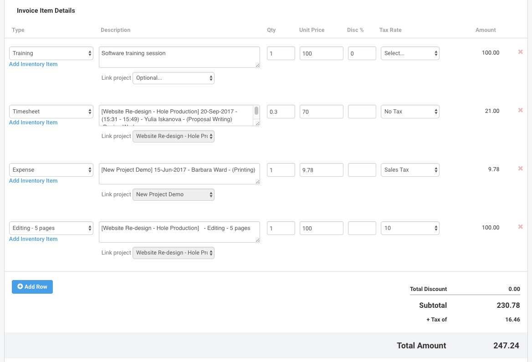
Task: Open the Training type dropdown
Action: [51, 53]
